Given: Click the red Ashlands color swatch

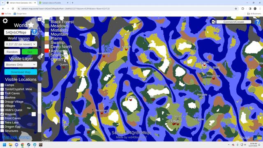Looking at the screenshot, I should [47, 51].
